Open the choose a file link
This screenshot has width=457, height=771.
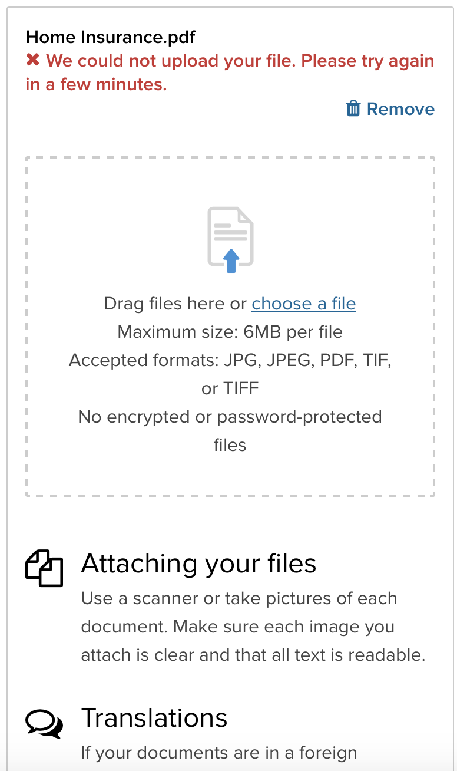pos(303,304)
